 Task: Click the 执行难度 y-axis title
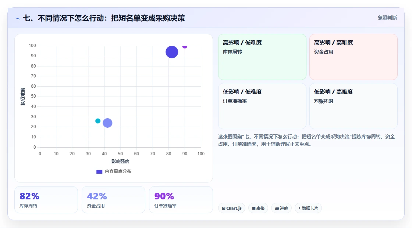[23, 97]
